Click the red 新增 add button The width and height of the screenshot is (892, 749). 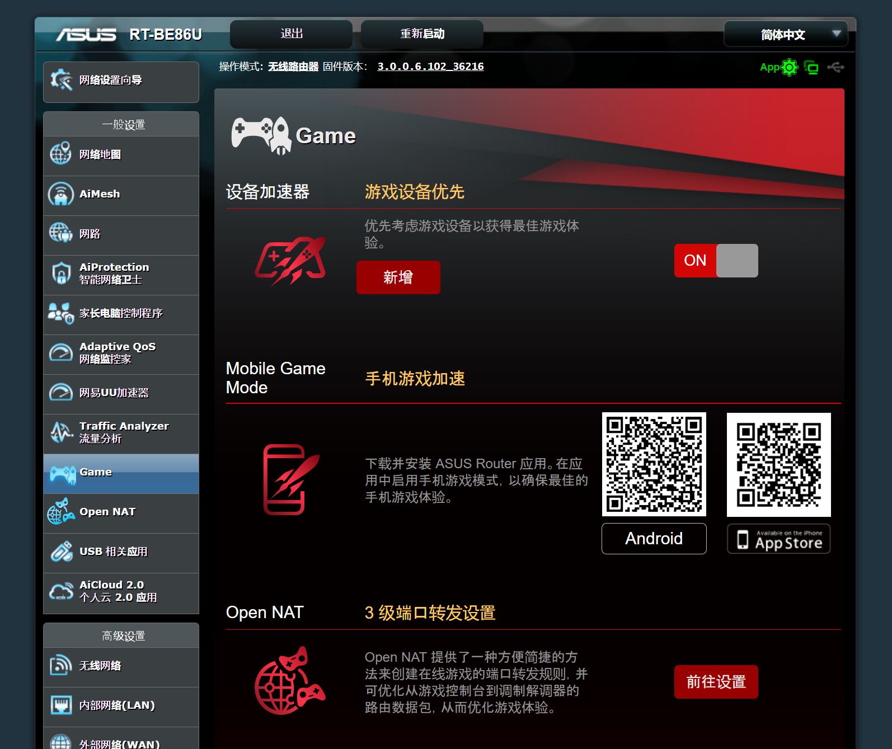398,277
